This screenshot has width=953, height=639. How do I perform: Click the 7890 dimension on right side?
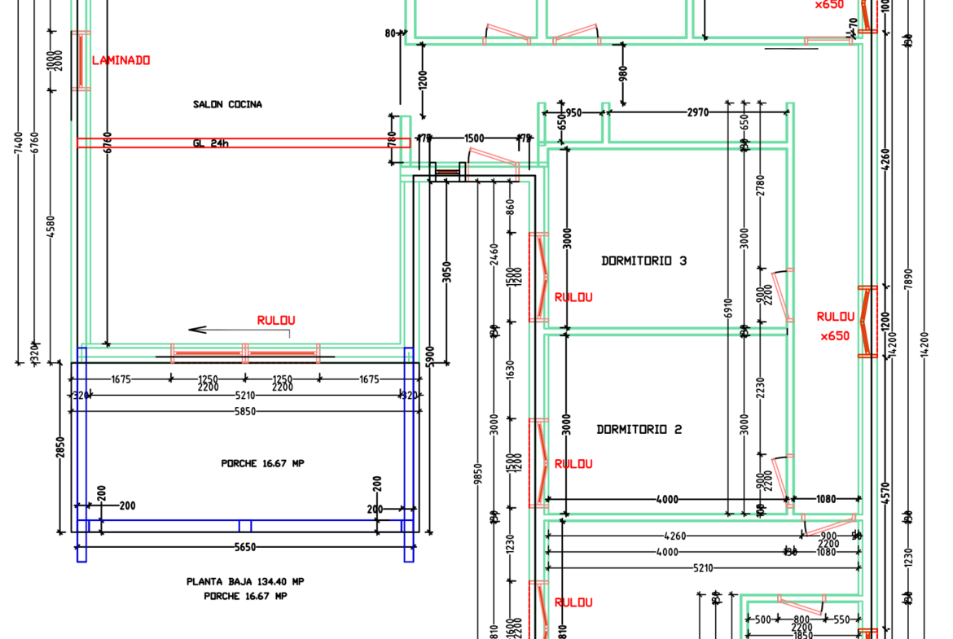[909, 276]
